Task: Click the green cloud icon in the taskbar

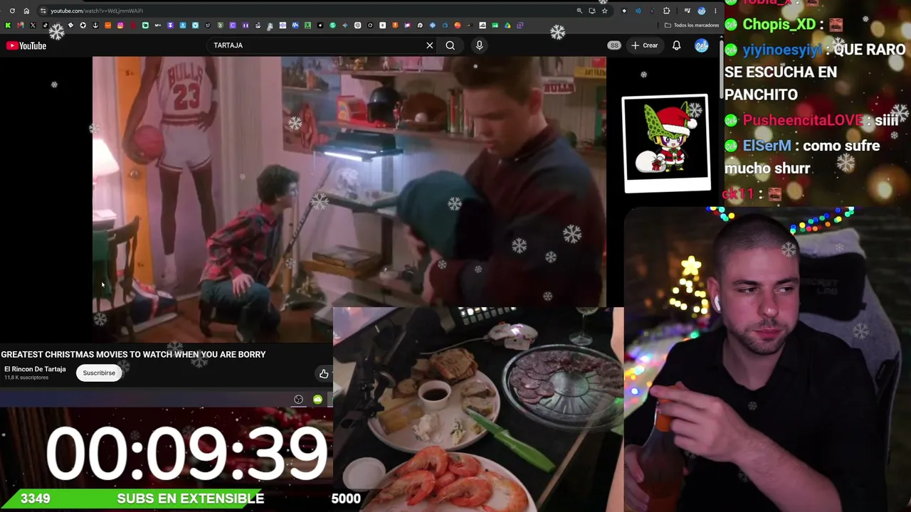Action: [317, 400]
